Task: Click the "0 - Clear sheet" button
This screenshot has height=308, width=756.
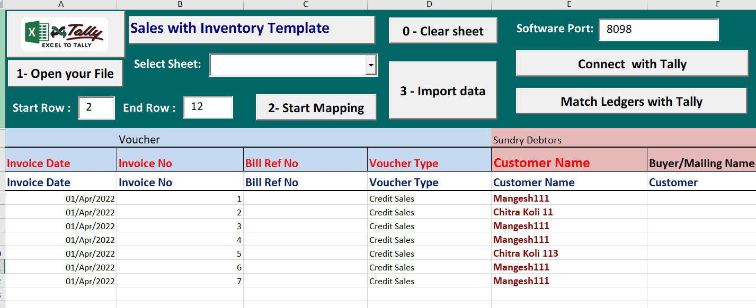Action: tap(443, 31)
